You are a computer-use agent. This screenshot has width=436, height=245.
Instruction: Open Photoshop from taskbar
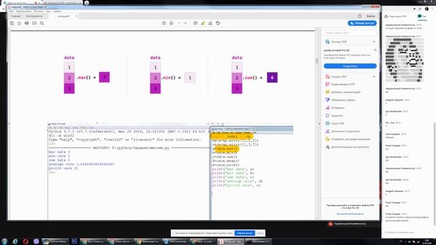[x=74, y=242]
